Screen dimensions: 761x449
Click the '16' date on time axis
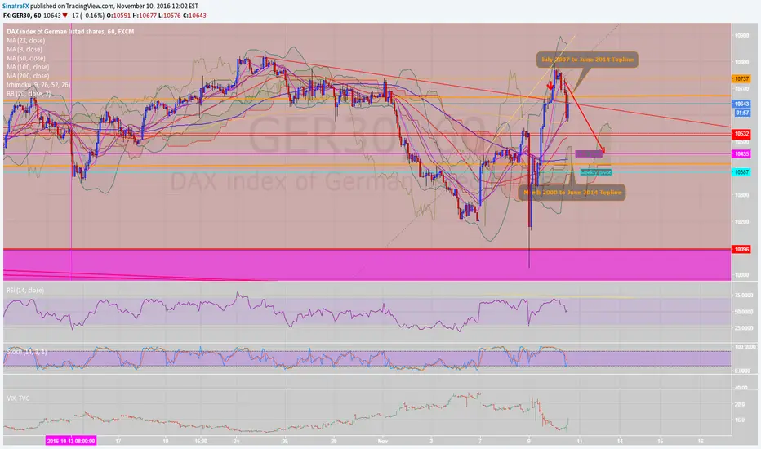tap(701, 441)
